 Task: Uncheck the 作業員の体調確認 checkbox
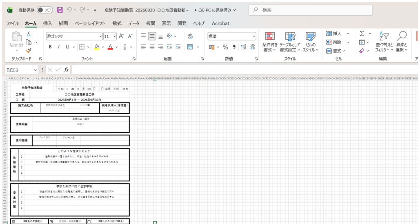(13, 222)
